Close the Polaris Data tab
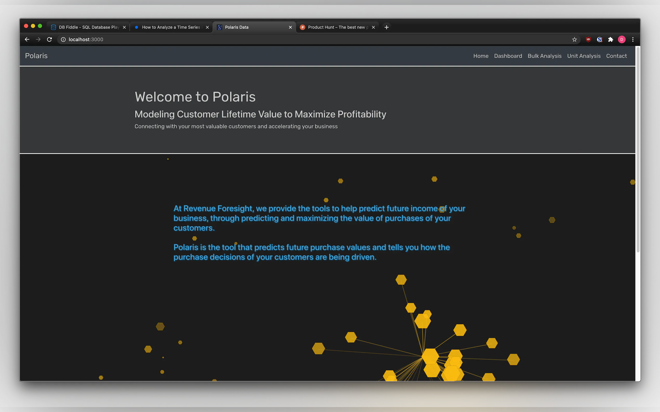The width and height of the screenshot is (660, 412). click(x=290, y=27)
